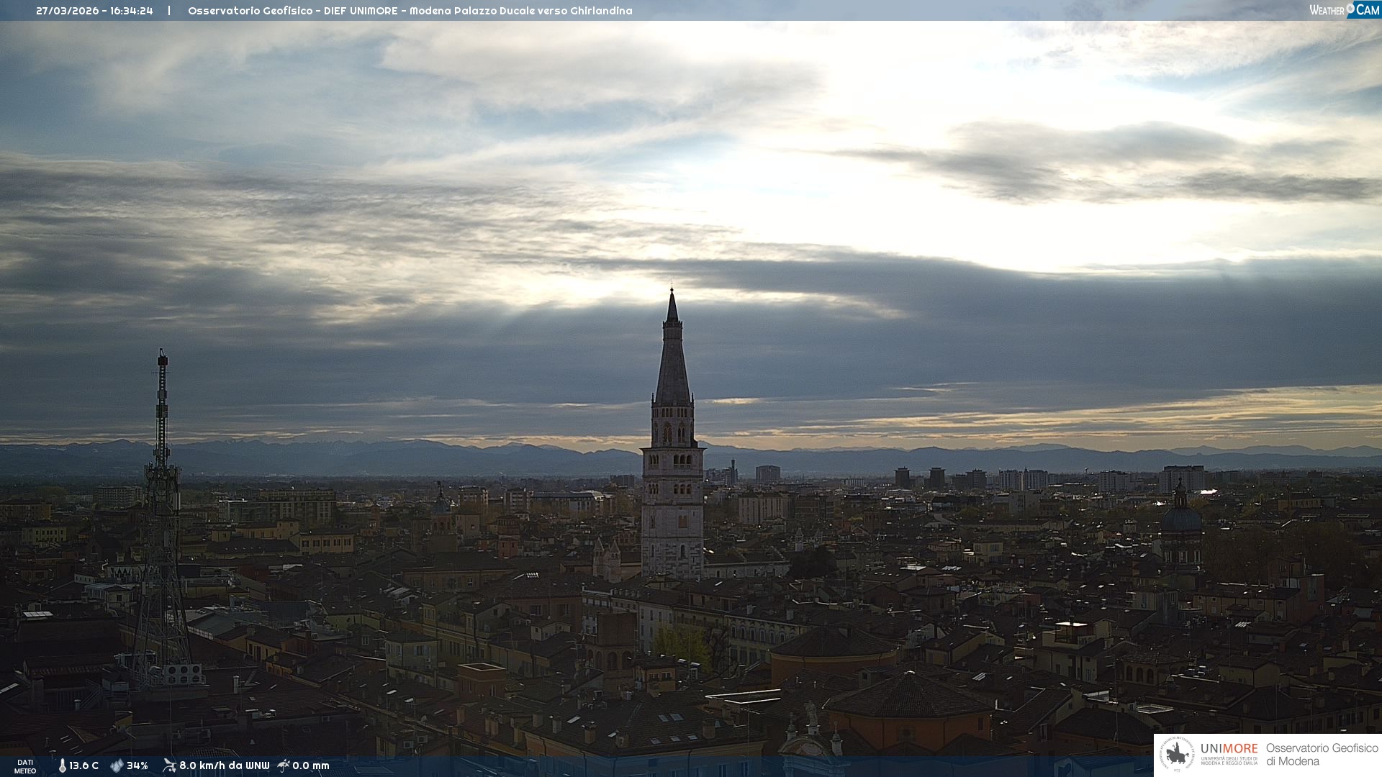The height and width of the screenshot is (777, 1382).
Task: Click the 8.0 km/h da WNW wind reading
Action: click(224, 765)
